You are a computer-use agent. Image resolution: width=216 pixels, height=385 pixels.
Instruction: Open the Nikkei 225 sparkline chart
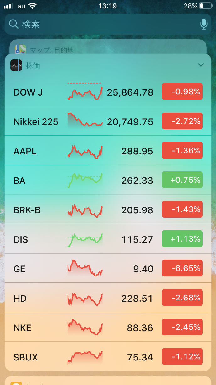[85, 121]
